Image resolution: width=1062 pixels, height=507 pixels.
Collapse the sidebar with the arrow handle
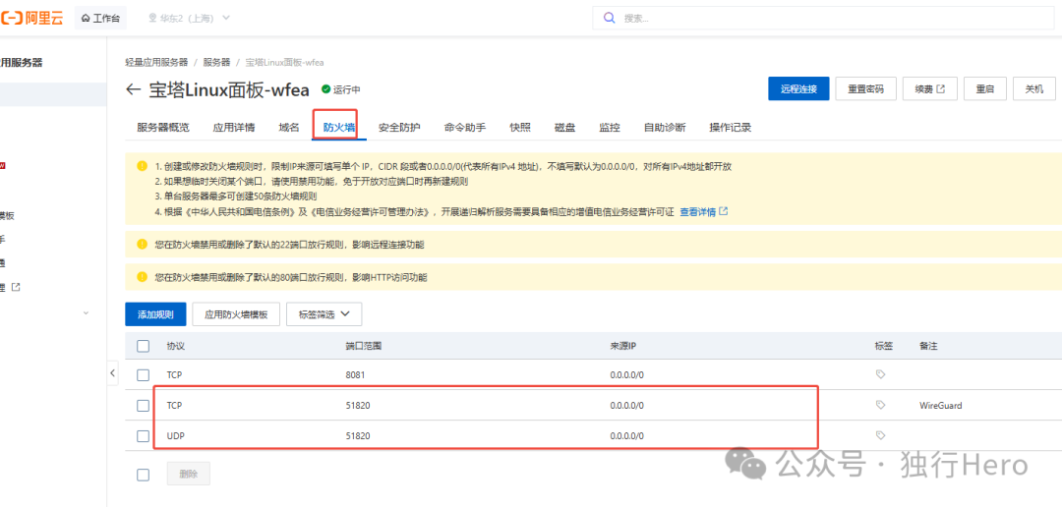[x=112, y=373]
